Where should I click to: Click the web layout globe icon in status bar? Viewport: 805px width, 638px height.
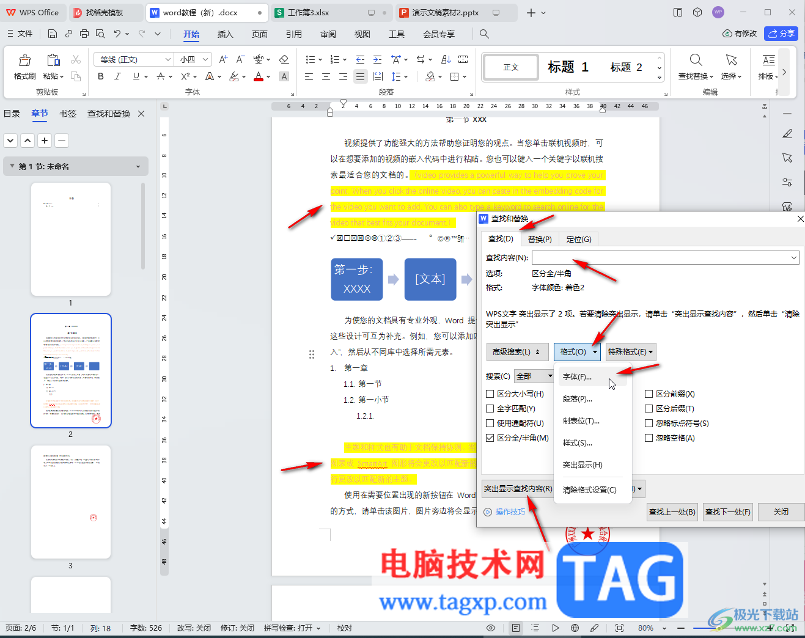pyautogui.click(x=575, y=628)
